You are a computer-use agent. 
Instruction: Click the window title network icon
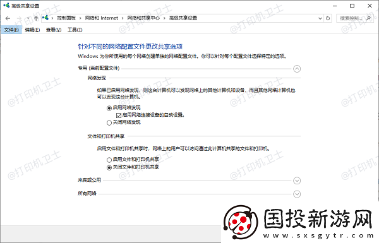[x=6, y=5]
